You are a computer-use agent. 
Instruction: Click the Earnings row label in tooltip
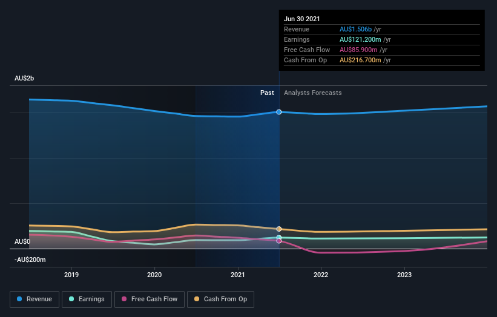(297, 39)
